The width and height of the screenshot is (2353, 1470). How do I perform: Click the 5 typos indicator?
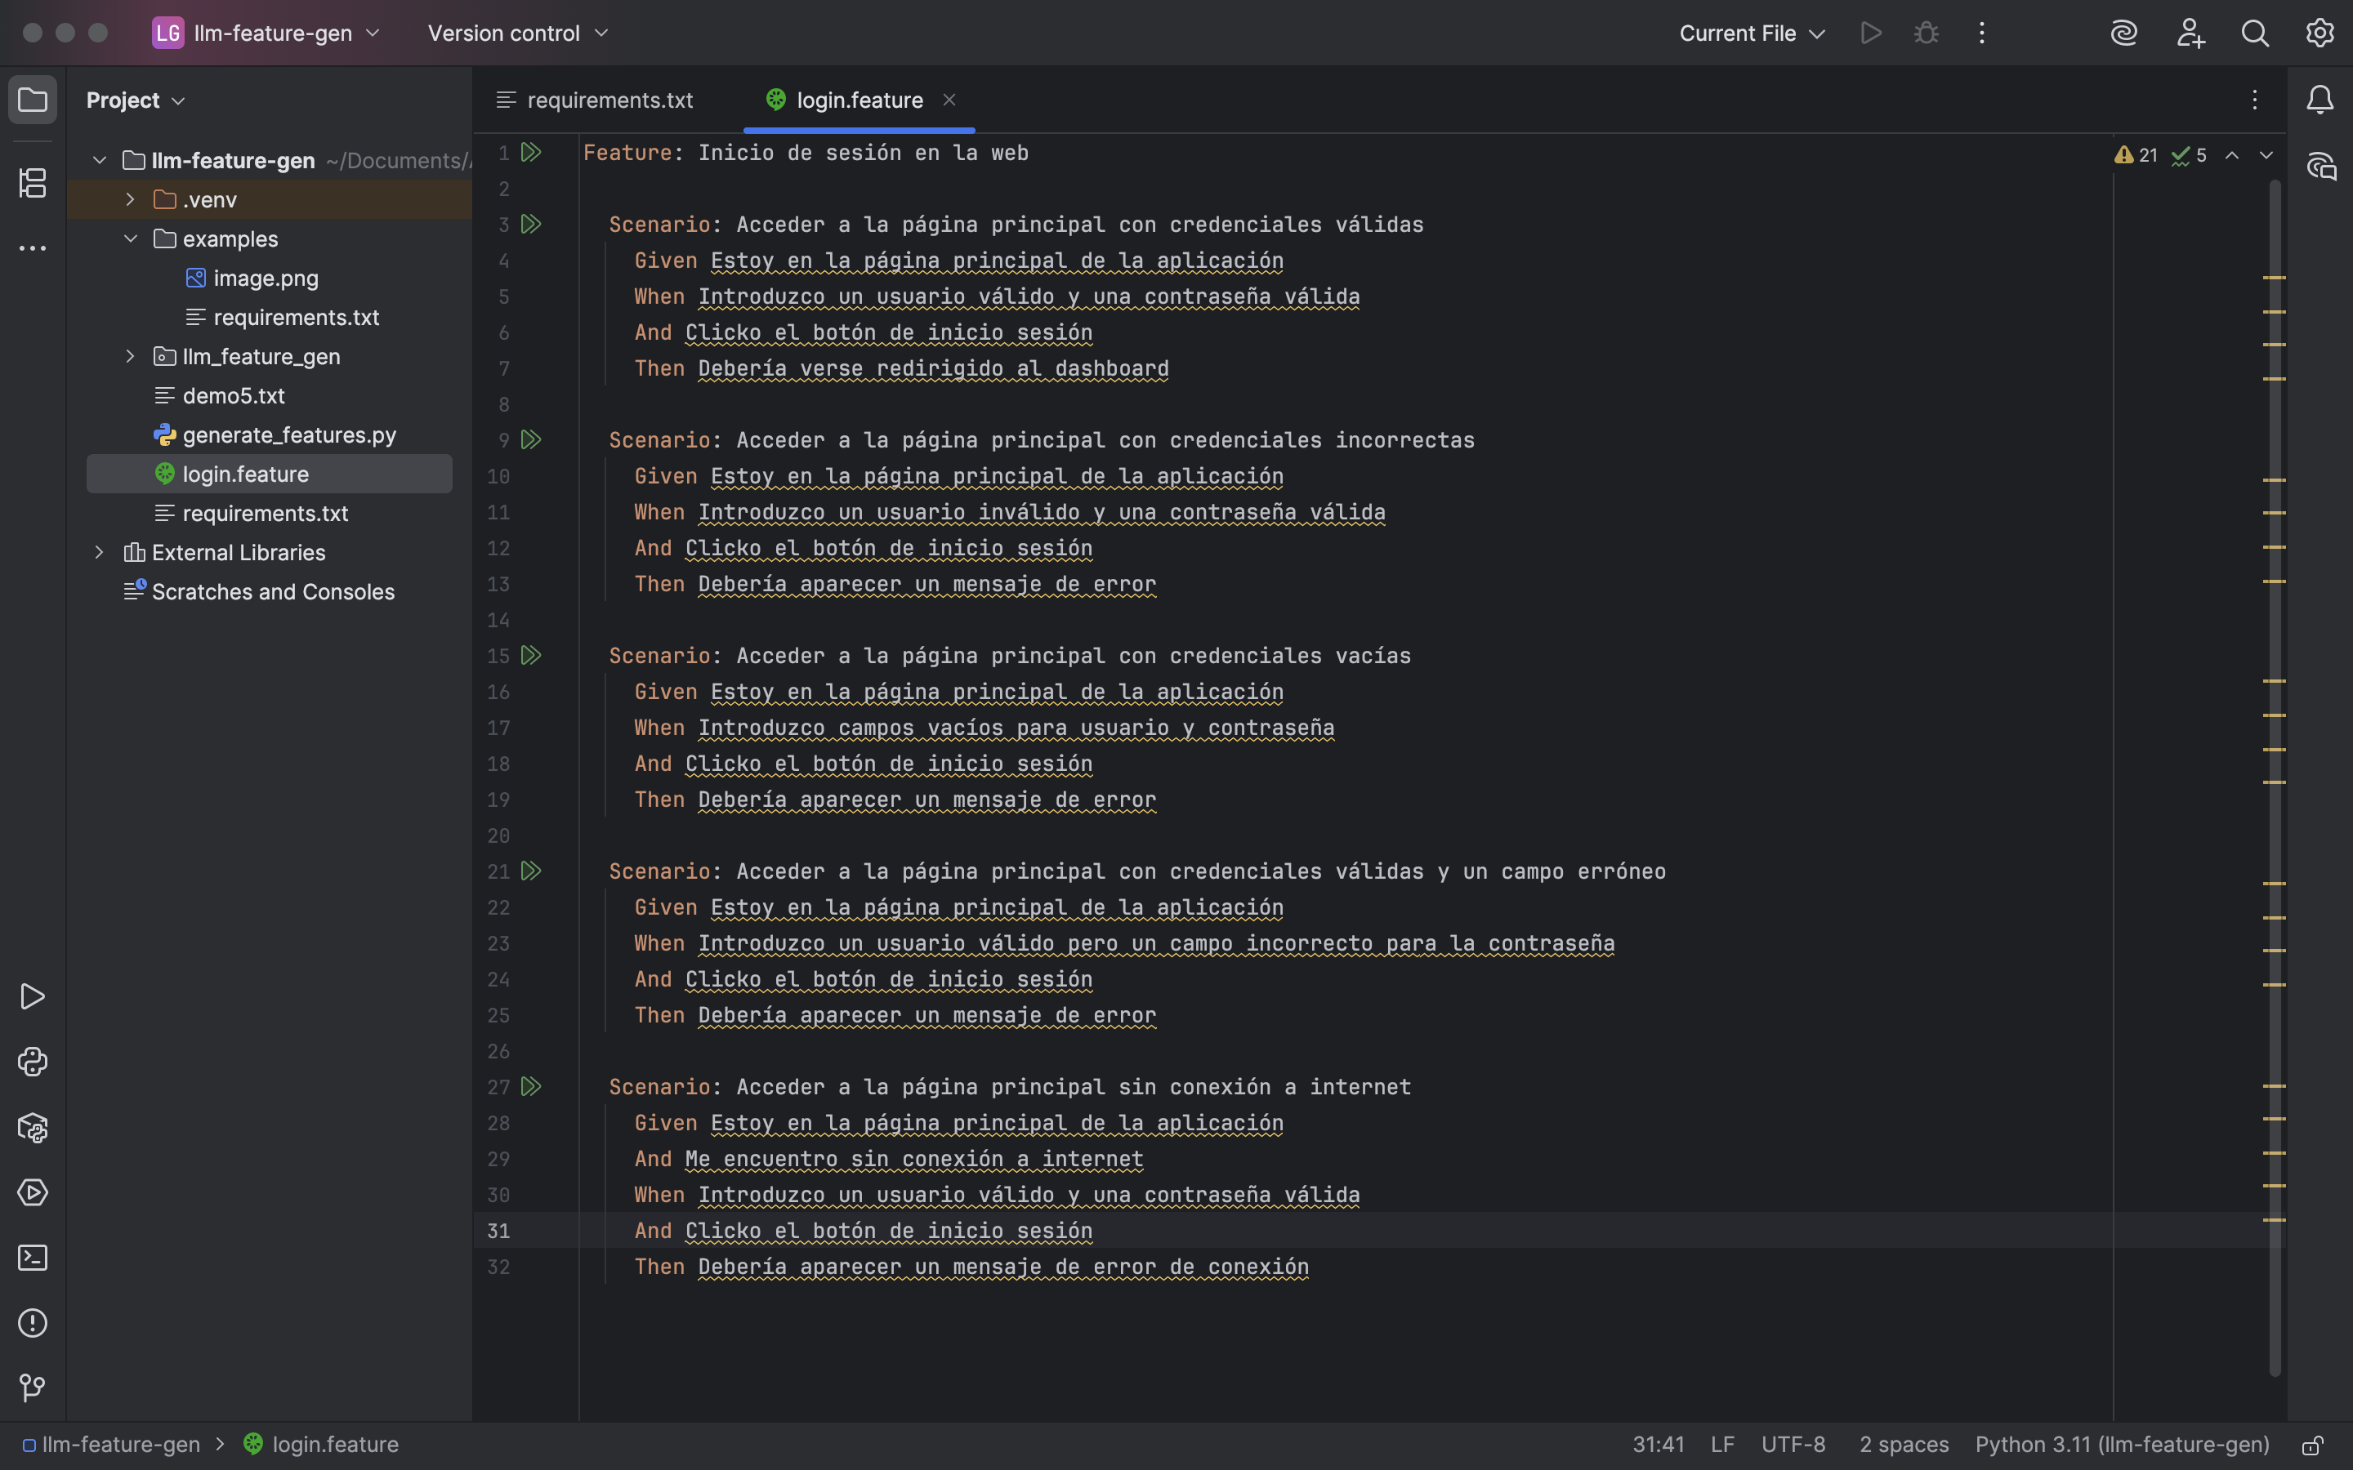coord(2189,155)
